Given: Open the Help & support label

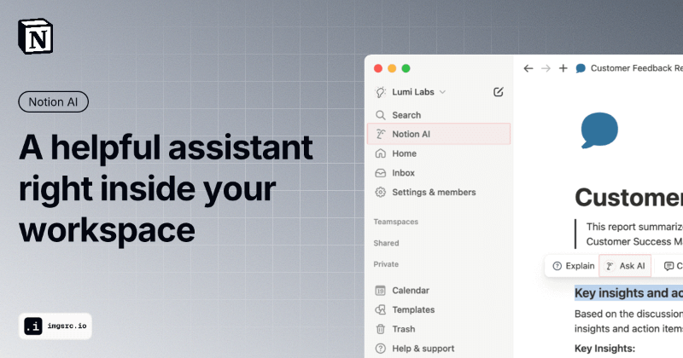Looking at the screenshot, I should pyautogui.click(x=423, y=349).
